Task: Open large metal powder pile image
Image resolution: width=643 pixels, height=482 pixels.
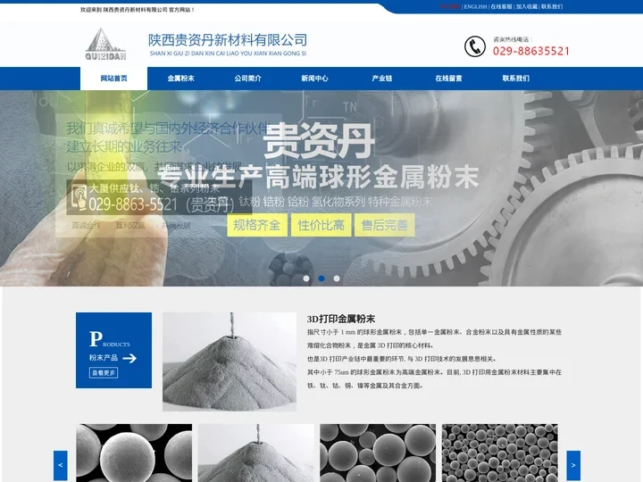Action: [x=230, y=361]
